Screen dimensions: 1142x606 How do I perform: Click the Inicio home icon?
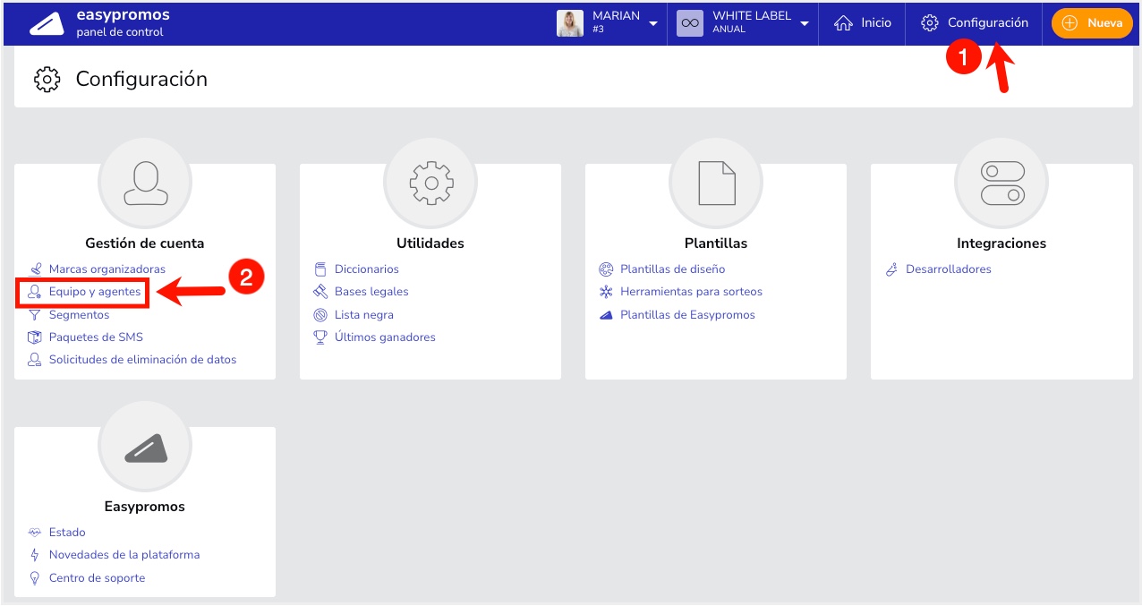[x=843, y=23]
